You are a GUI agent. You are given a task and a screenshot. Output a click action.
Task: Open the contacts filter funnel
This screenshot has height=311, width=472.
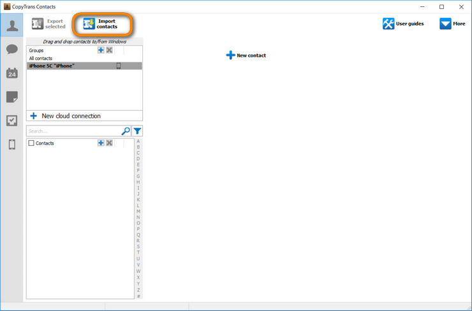(137, 131)
